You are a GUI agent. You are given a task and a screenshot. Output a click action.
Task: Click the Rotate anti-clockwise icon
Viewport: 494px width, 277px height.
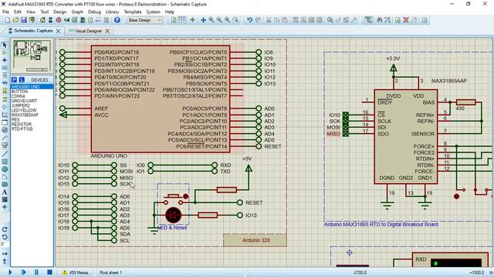(x=5, y=237)
